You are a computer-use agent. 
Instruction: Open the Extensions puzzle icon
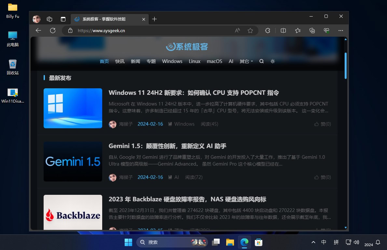pyautogui.click(x=268, y=31)
